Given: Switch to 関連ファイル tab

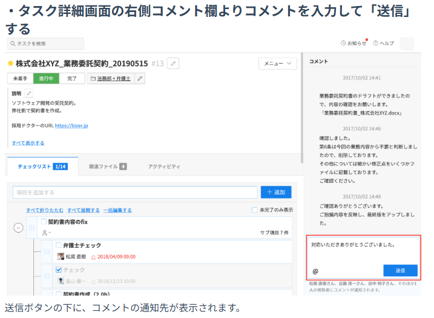Looking at the screenshot, I should pos(108,167).
